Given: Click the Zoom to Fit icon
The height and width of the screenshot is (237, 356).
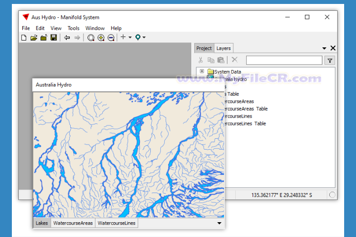Looking at the screenshot, I should coord(91,38).
